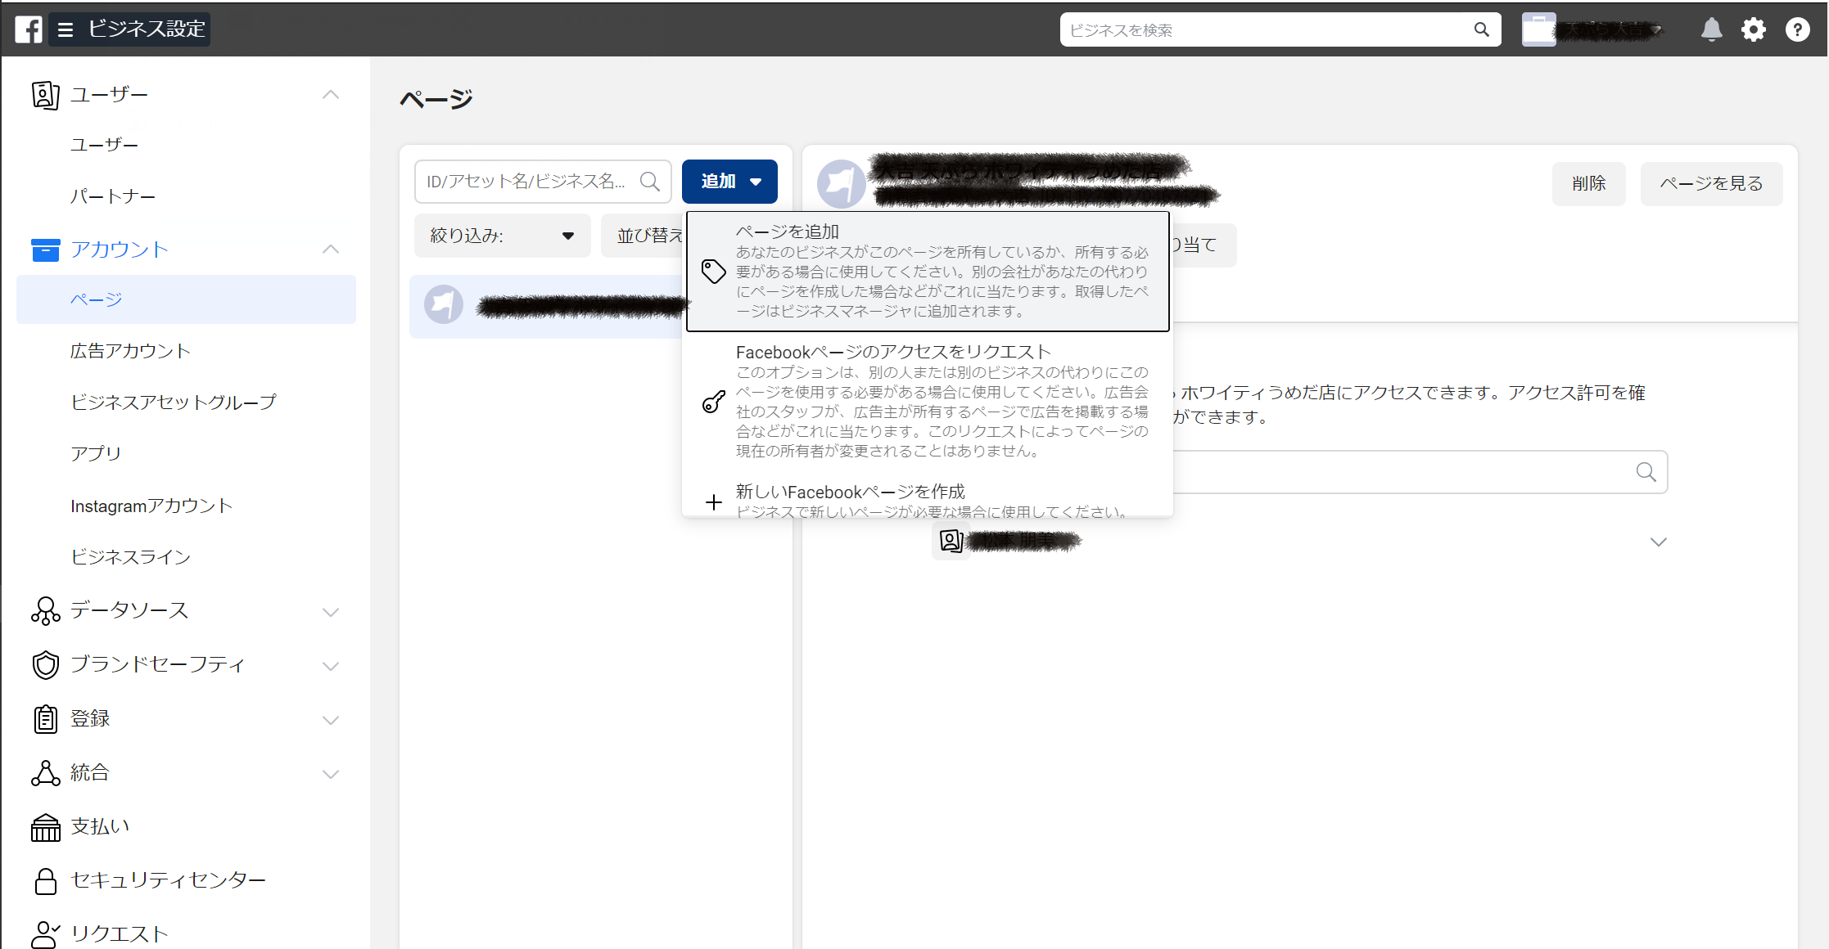Image resolution: width=1829 pixels, height=949 pixels.
Task: Click the 支払い bank icon
Action: click(x=45, y=827)
